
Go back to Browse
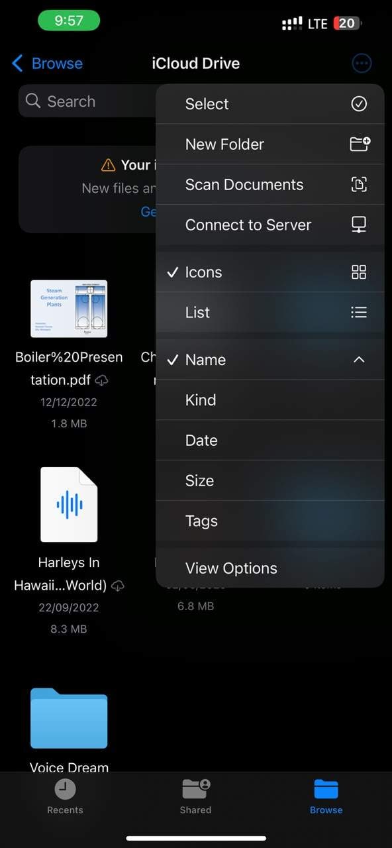tap(48, 64)
